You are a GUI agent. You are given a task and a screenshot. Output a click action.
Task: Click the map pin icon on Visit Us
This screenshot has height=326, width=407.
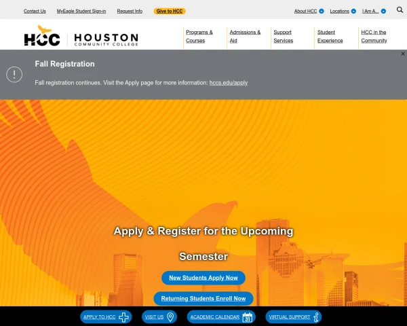[170, 317]
